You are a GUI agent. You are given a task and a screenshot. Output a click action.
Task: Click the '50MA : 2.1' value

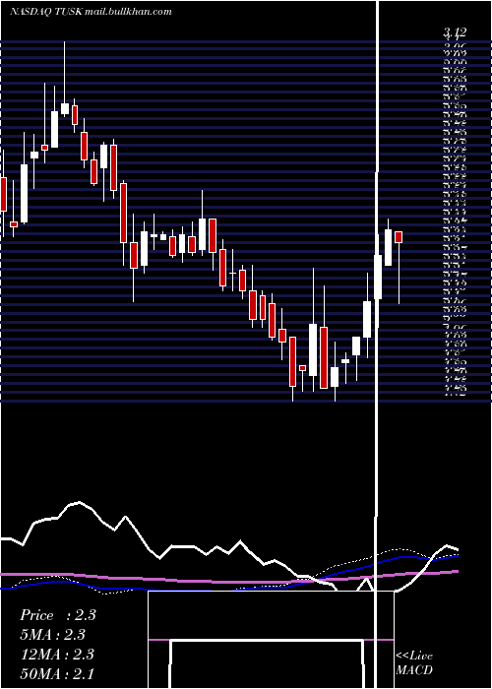point(57,673)
